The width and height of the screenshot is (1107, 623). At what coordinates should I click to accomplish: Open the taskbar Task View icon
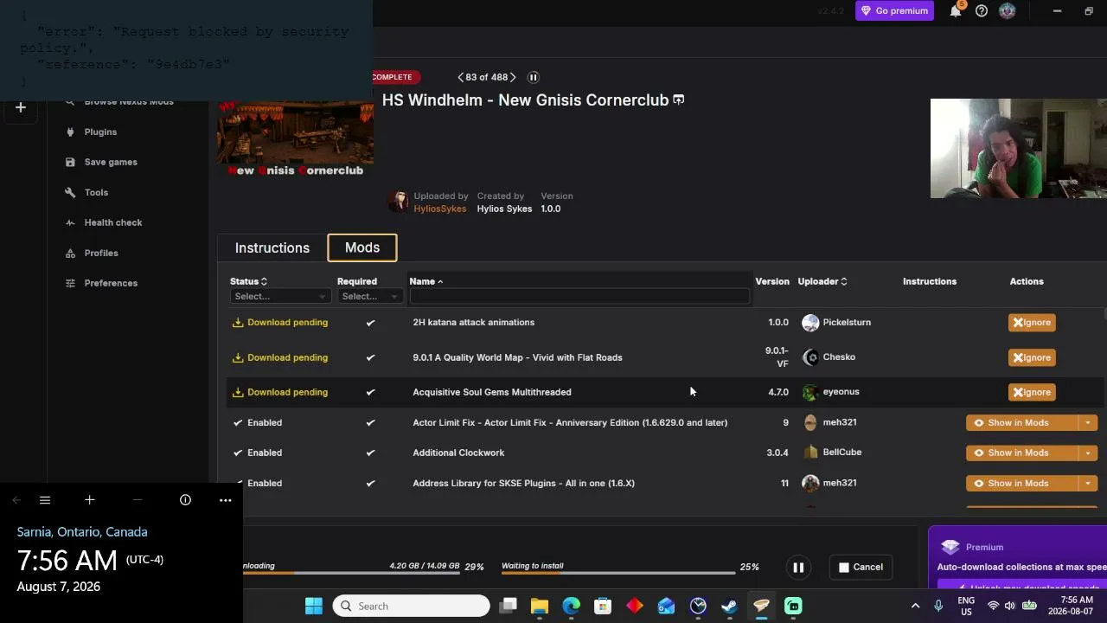509,606
